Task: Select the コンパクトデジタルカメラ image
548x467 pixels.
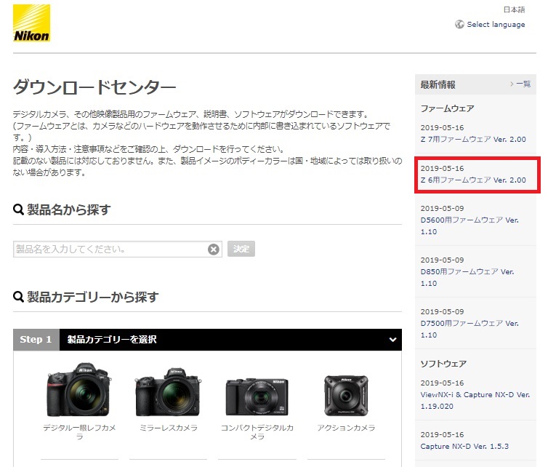Action: pyautogui.click(x=257, y=396)
